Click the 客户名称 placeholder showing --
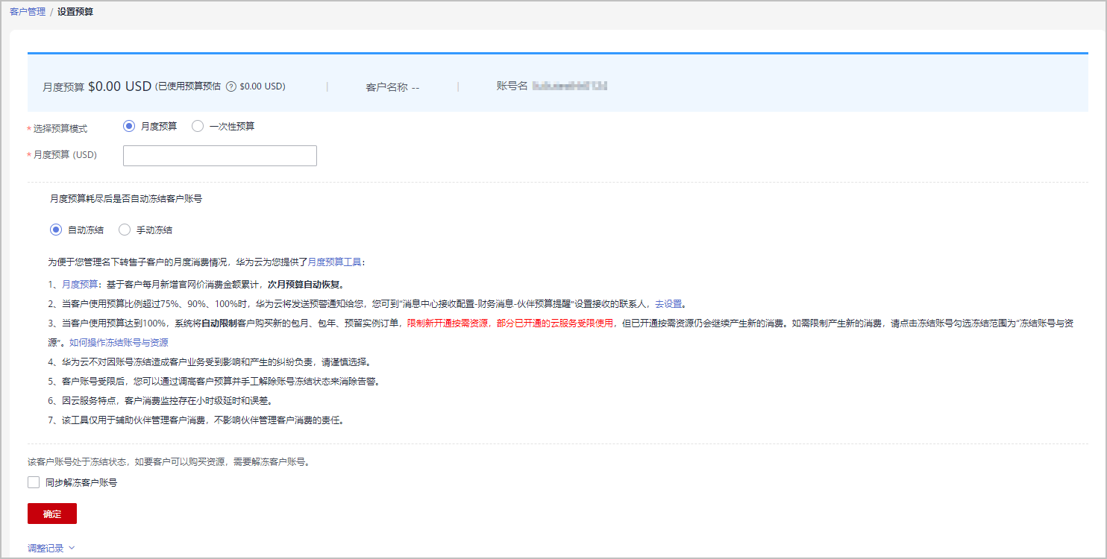 pyautogui.click(x=417, y=86)
